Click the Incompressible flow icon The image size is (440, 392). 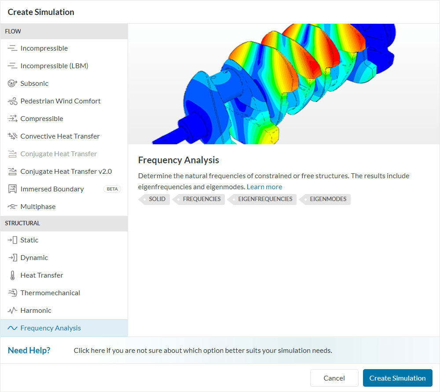coord(12,48)
